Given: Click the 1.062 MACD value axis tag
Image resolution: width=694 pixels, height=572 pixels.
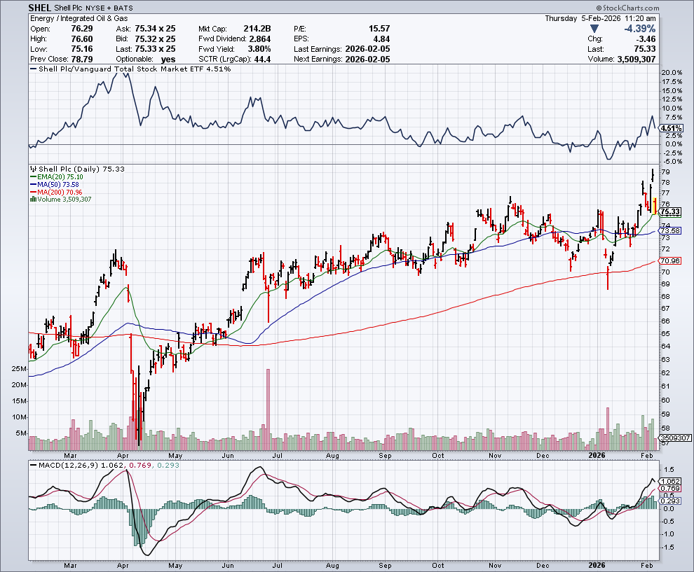Looking at the screenshot, I should (x=671, y=481).
